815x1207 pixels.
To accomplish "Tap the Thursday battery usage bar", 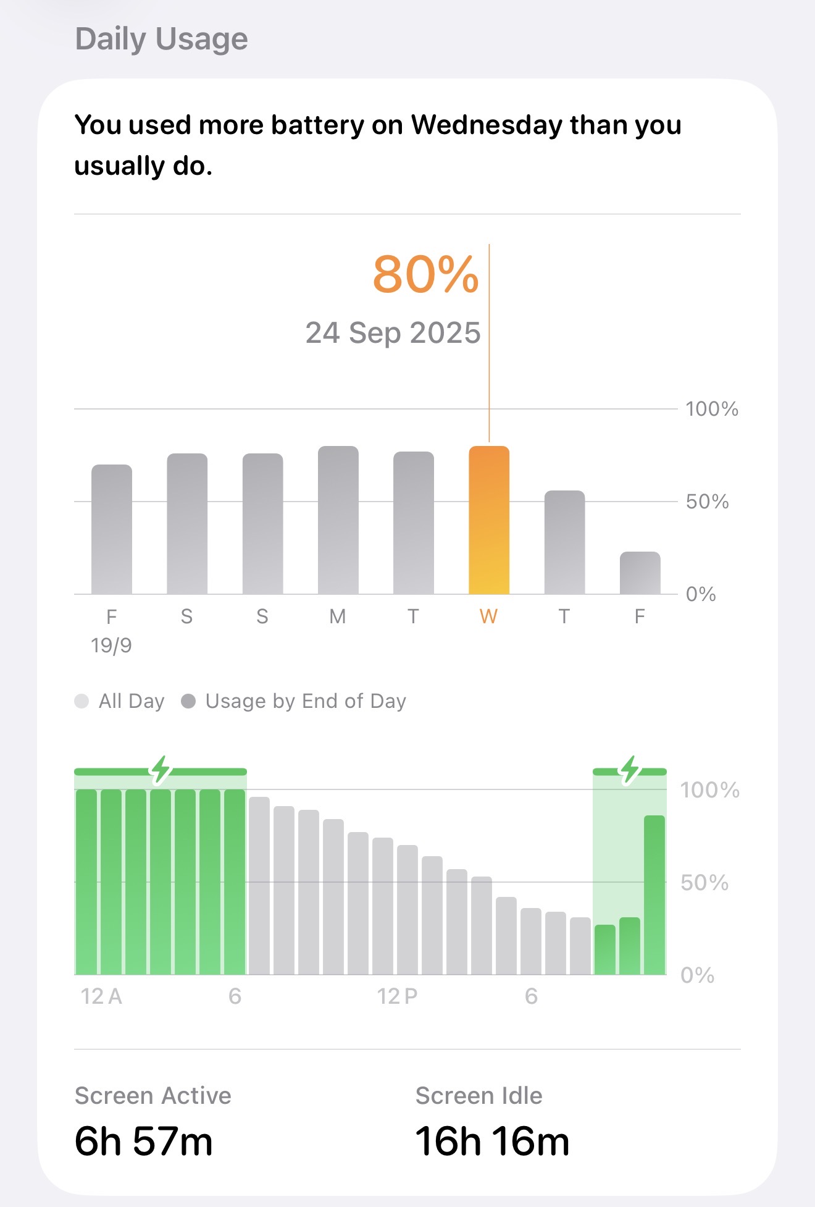I will click(564, 542).
